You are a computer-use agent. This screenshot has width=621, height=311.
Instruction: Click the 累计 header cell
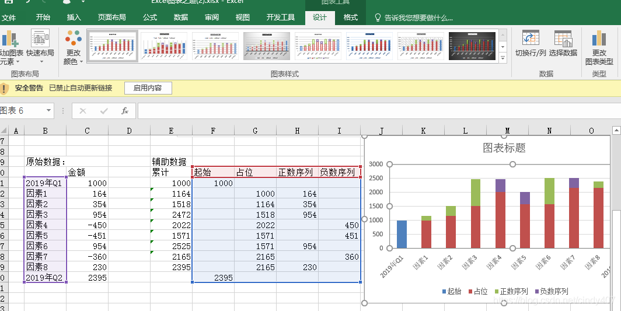coord(171,172)
